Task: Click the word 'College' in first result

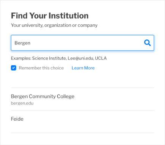Action: pos(66,96)
